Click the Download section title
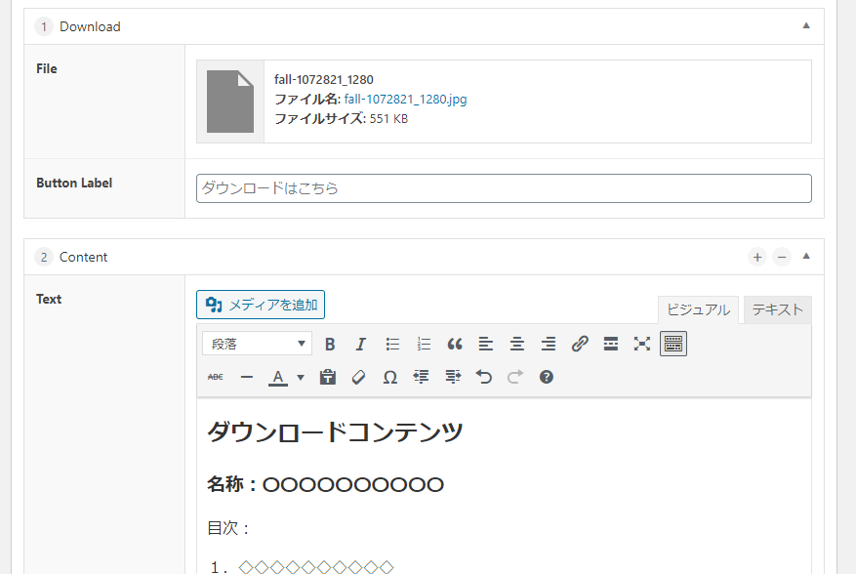Viewport: 856px width, 574px height. [x=90, y=26]
